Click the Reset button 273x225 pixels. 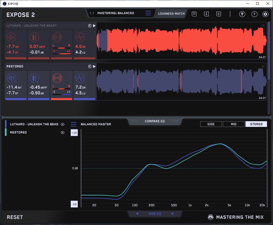(x=15, y=217)
